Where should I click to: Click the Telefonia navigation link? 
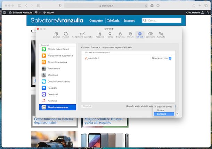click(113, 20)
